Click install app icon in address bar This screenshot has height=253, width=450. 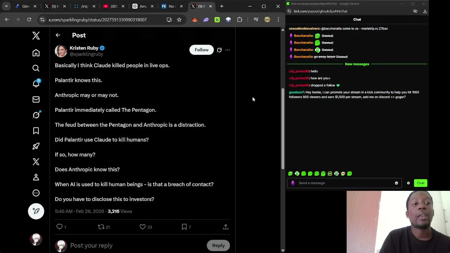(169, 20)
